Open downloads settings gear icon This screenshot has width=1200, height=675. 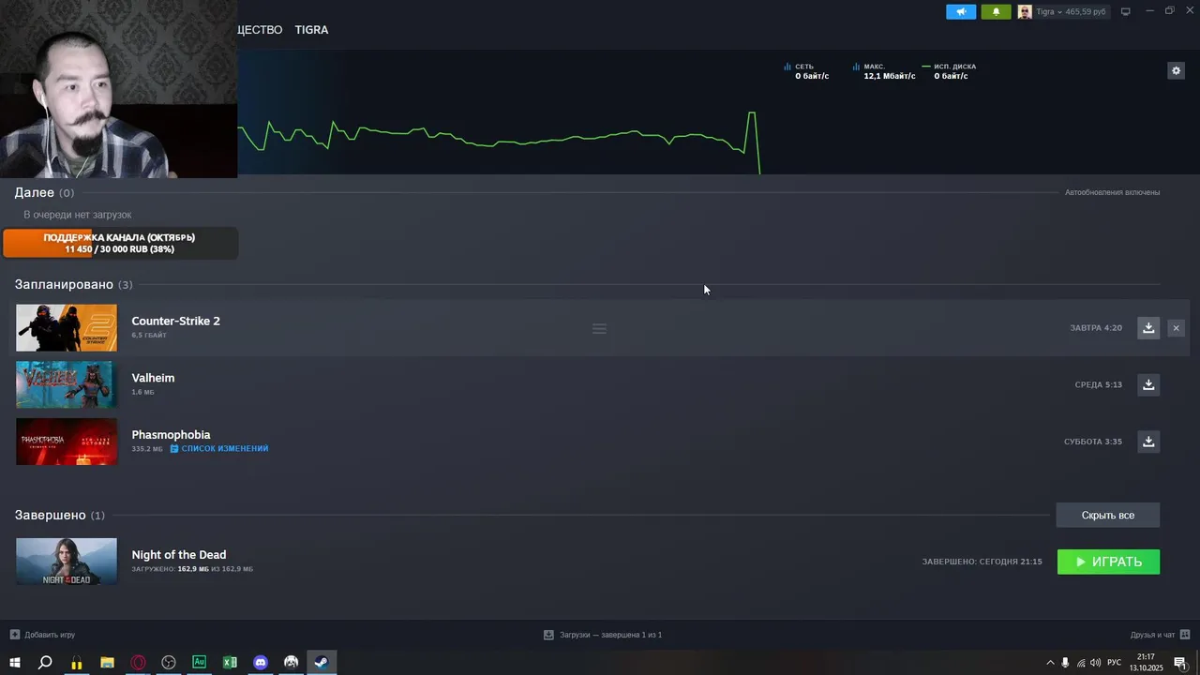(1176, 70)
